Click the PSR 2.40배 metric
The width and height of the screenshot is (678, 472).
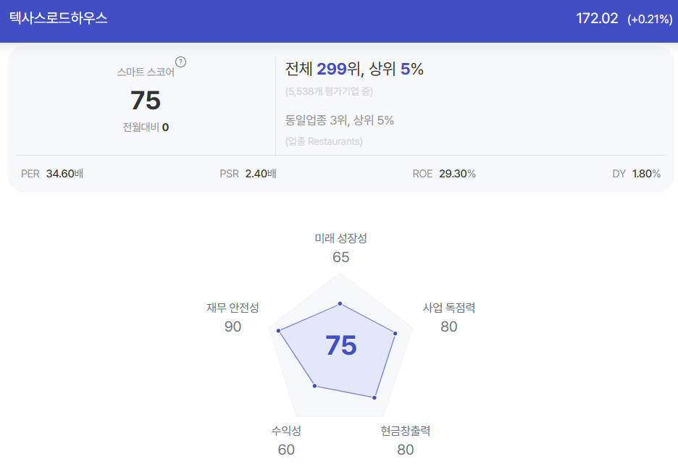pos(248,174)
